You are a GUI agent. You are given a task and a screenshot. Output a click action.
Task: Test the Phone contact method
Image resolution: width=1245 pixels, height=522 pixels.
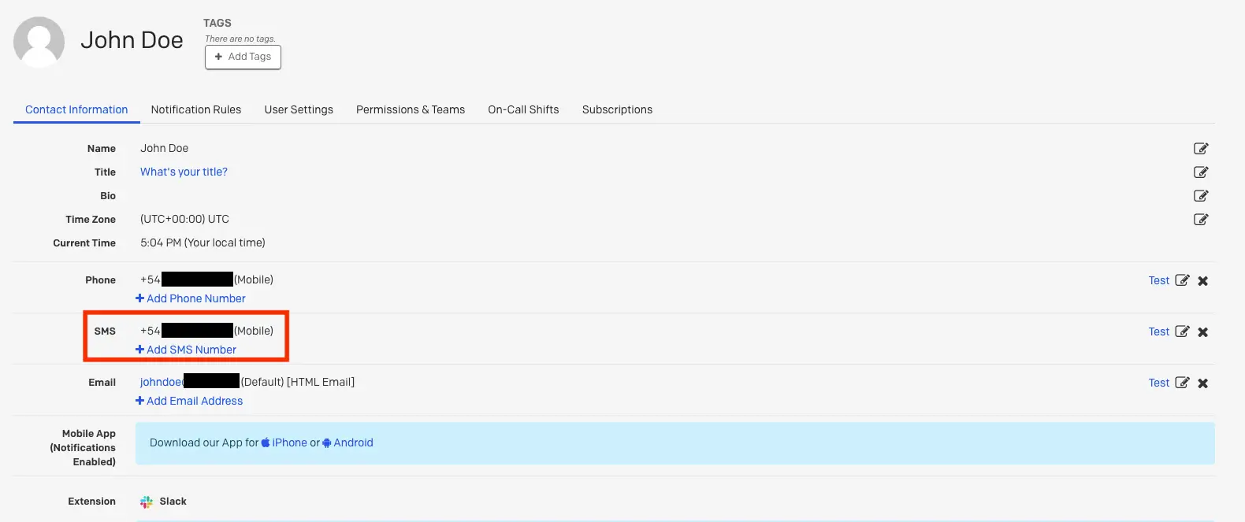pyautogui.click(x=1158, y=280)
